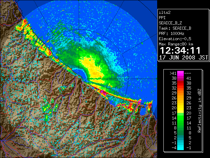Image resolution: width=210 pixels, height=158 pixels.
Task: Select the date '17 JUN 2008 JST'
Action: 183,58
